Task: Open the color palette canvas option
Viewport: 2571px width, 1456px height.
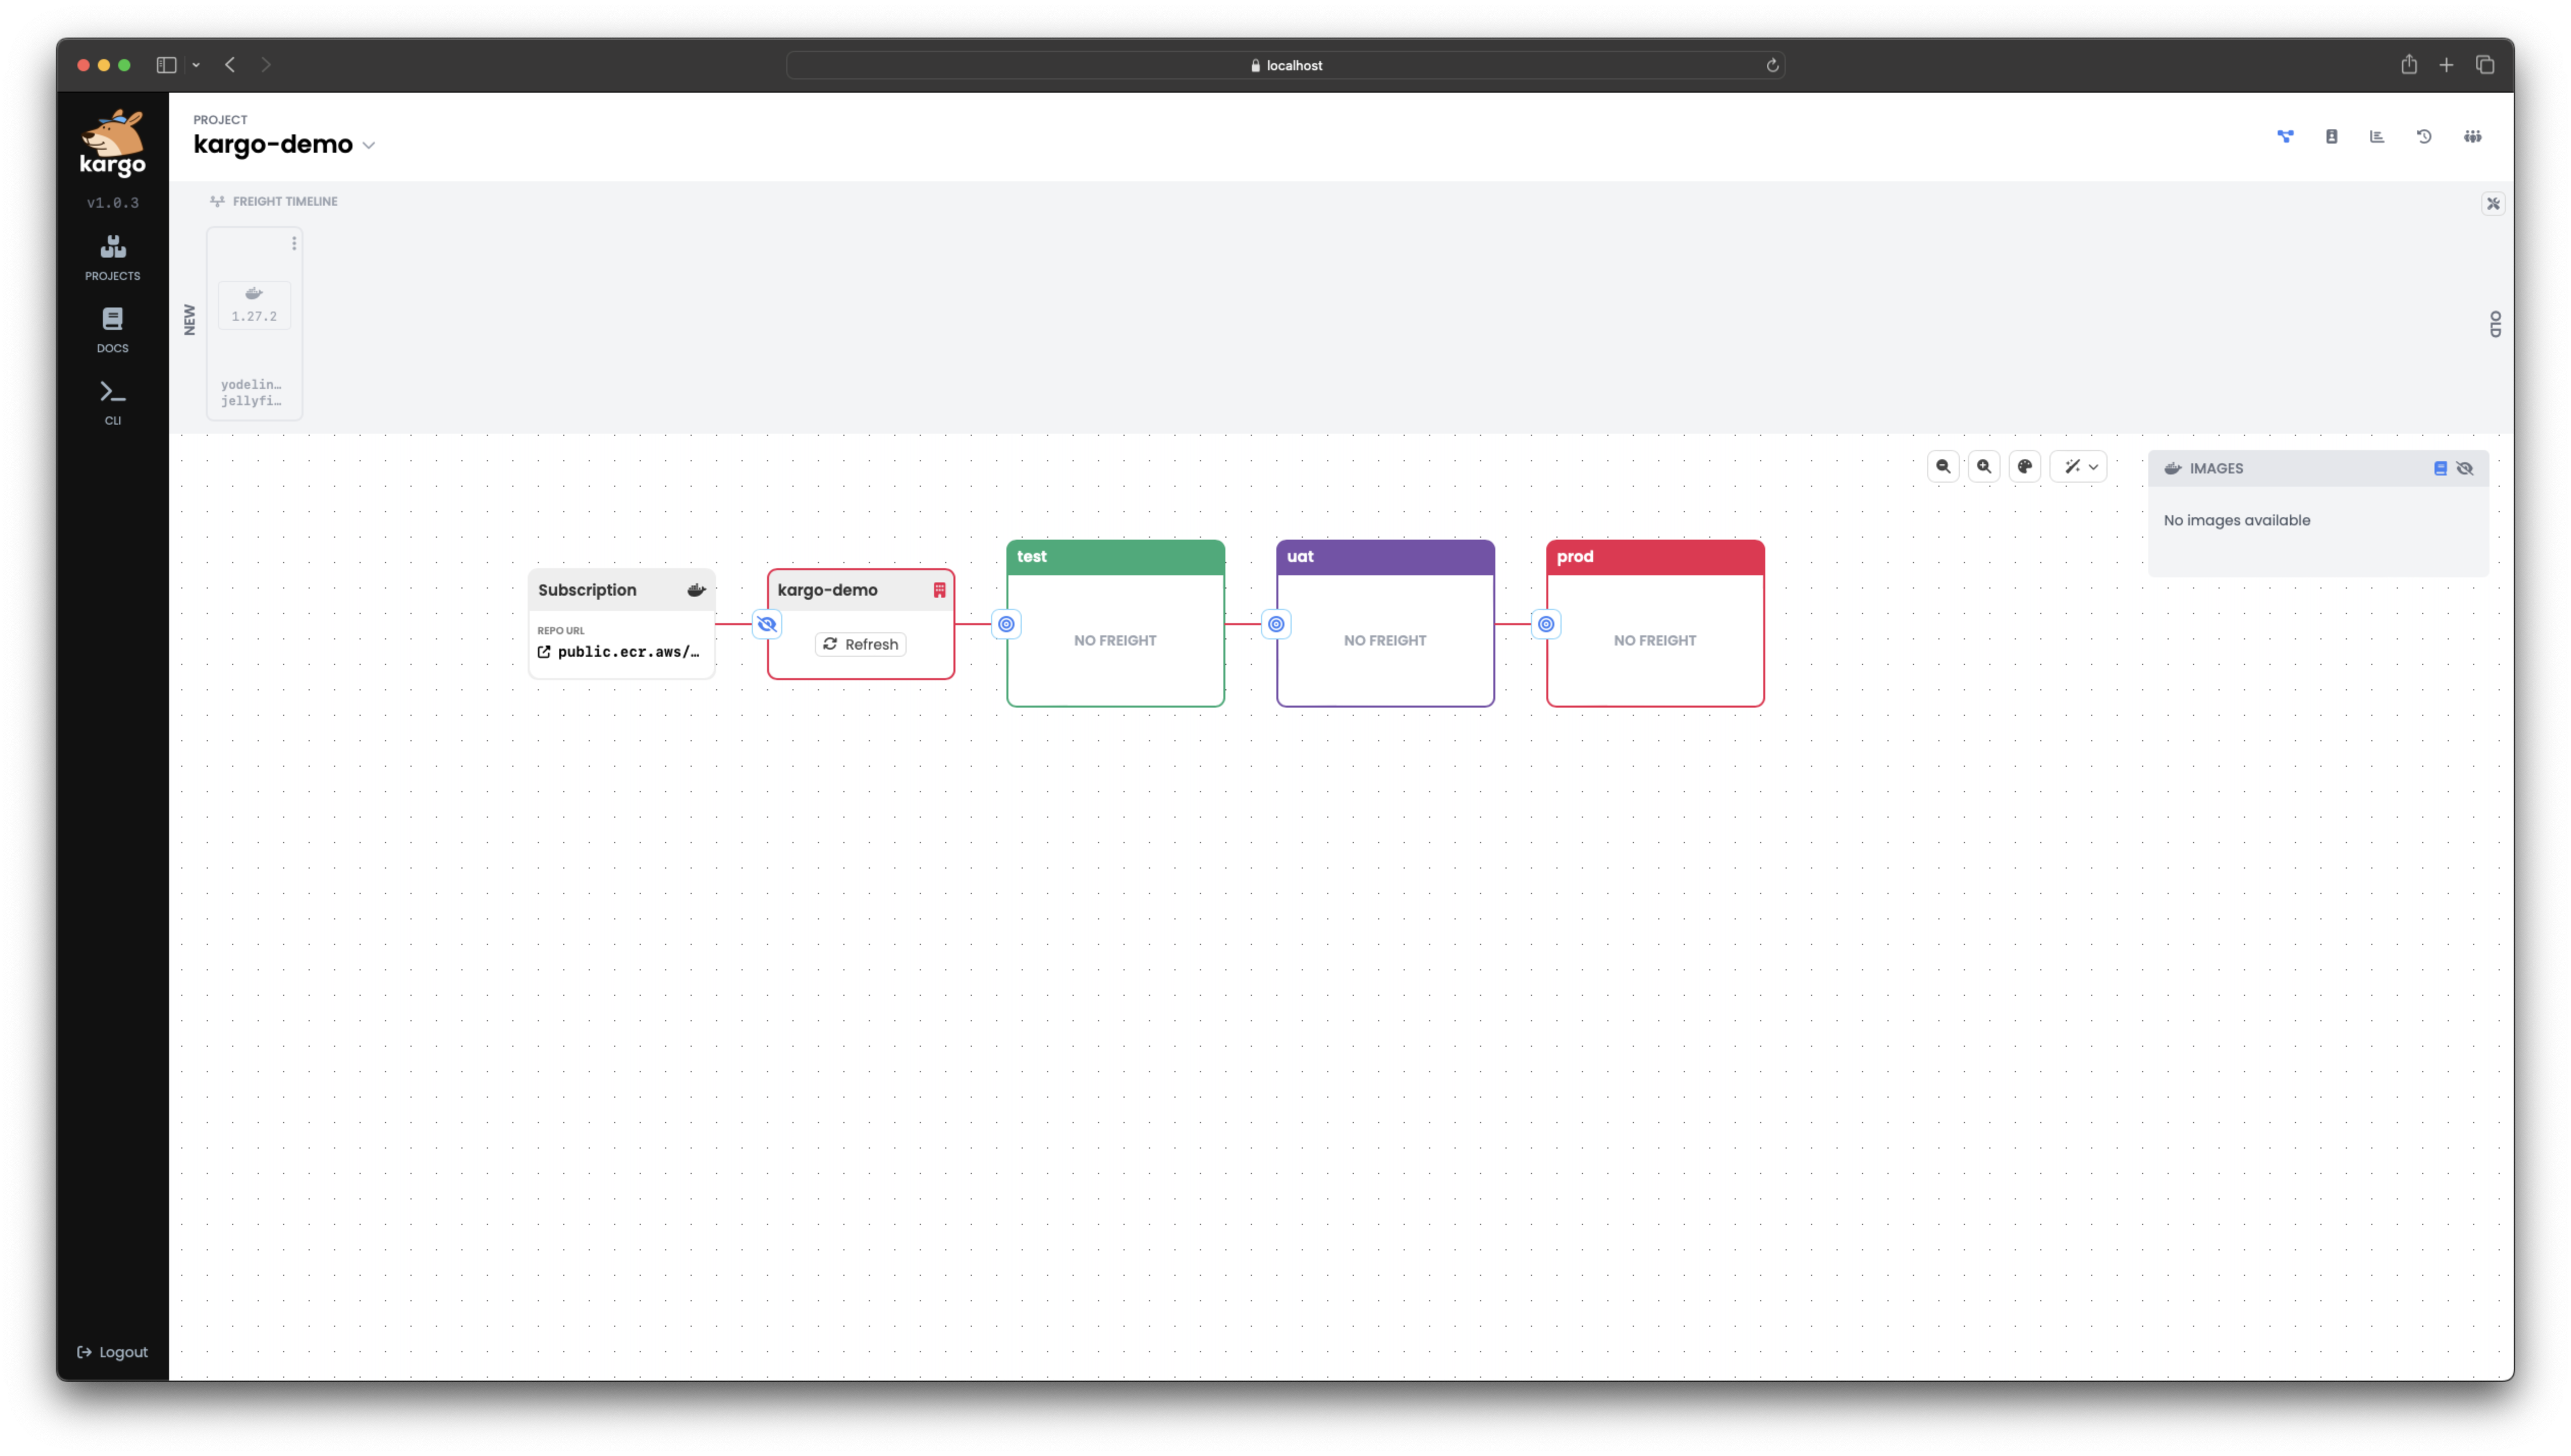Action: tap(2025, 466)
